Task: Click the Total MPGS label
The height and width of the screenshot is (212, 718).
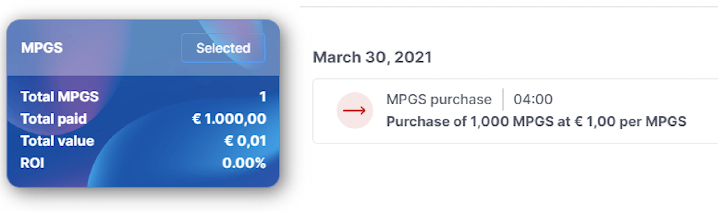Action: (x=59, y=97)
